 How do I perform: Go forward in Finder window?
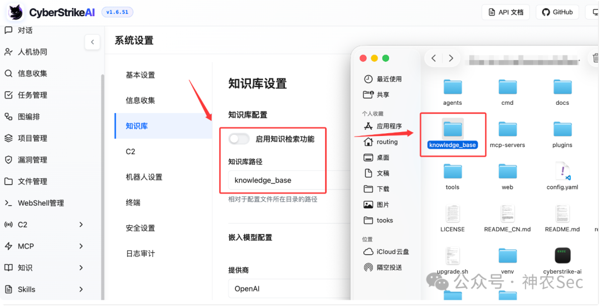[451, 59]
